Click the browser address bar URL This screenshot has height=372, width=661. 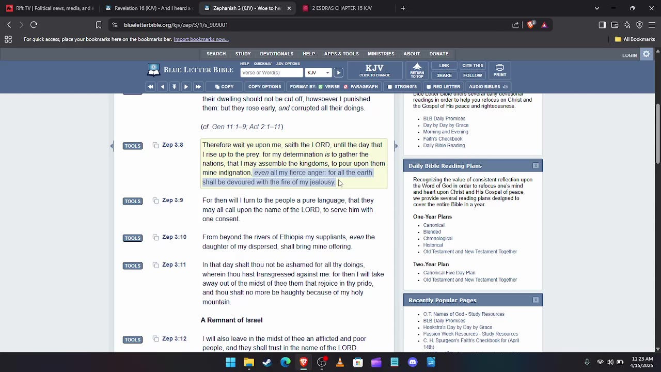pyautogui.click(x=176, y=25)
